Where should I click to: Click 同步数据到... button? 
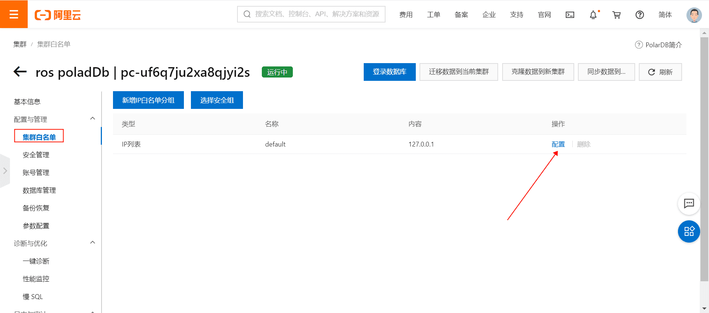coord(606,72)
